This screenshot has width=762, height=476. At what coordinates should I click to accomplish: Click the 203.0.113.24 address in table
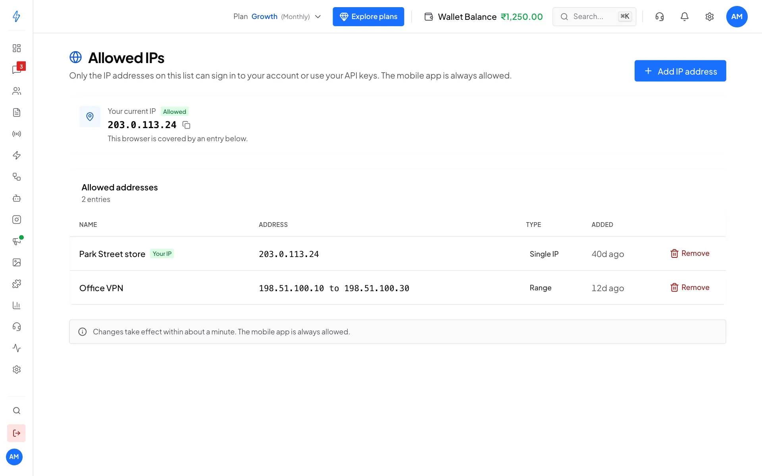[289, 254]
